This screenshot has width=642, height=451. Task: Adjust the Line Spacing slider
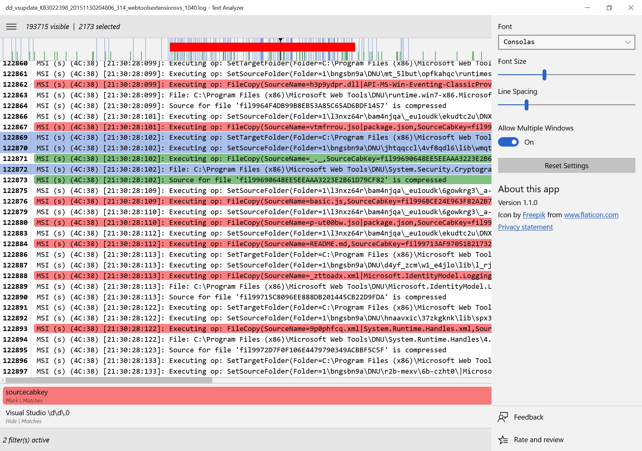click(527, 106)
